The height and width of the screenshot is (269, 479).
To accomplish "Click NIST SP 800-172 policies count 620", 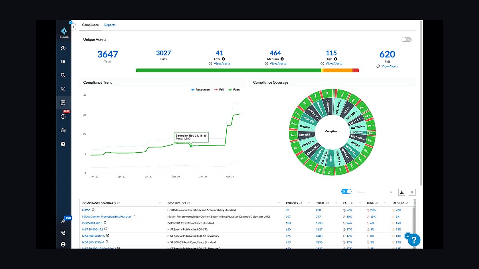I will click(288, 229).
